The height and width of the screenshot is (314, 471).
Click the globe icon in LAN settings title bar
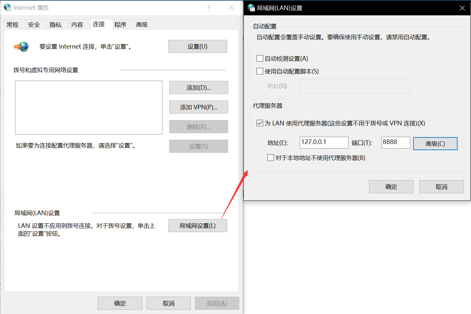coord(251,8)
